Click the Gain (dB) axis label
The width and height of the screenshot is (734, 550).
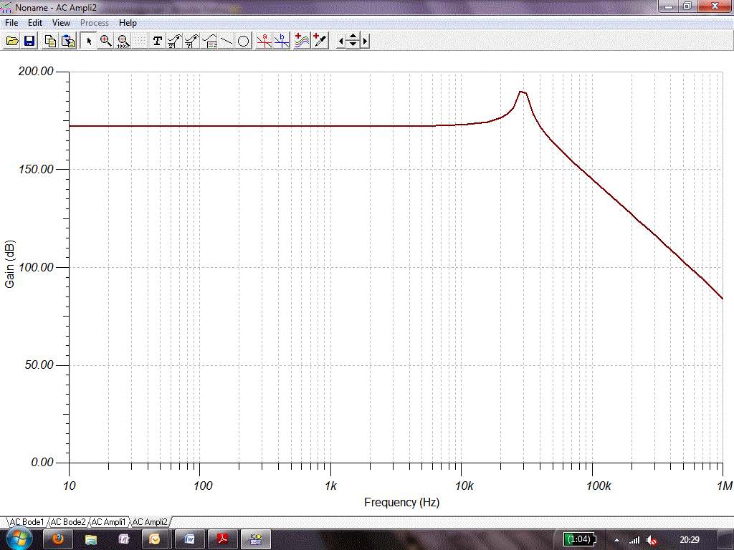9,264
